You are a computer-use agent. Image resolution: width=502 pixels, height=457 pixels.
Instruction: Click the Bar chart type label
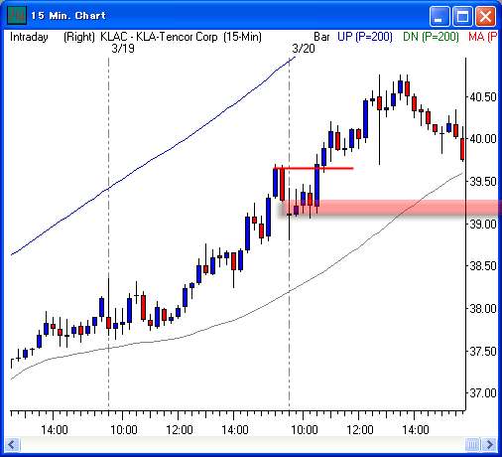(321, 37)
